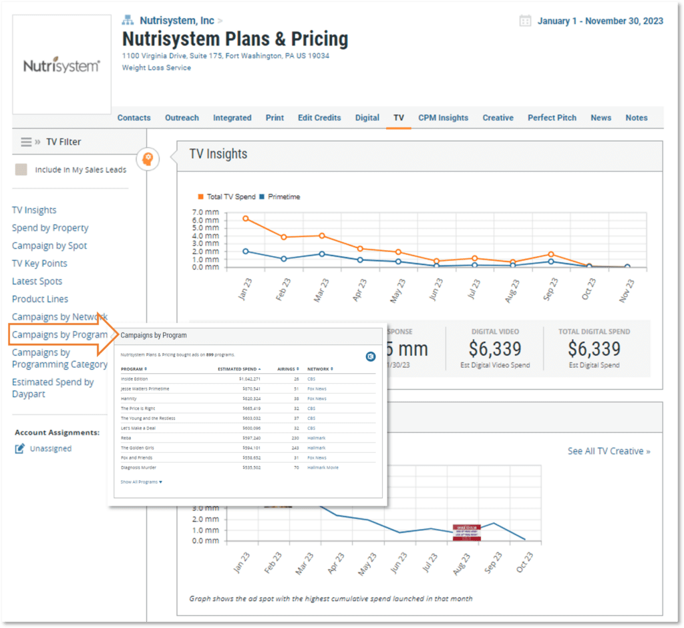Open the calendar icon for date range
The image size is (684, 628).
525,21
